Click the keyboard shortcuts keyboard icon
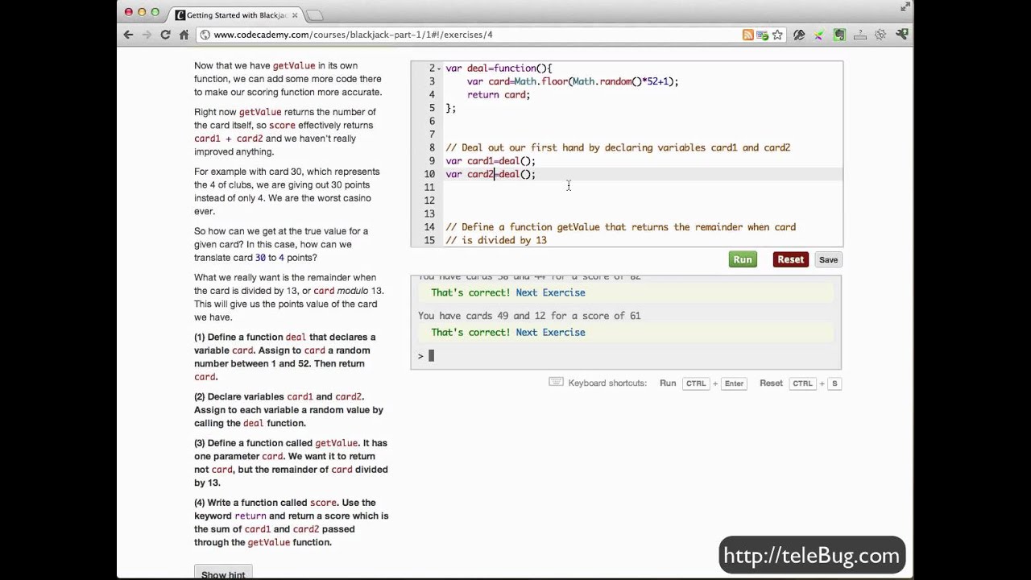The height and width of the screenshot is (580, 1031). [556, 383]
